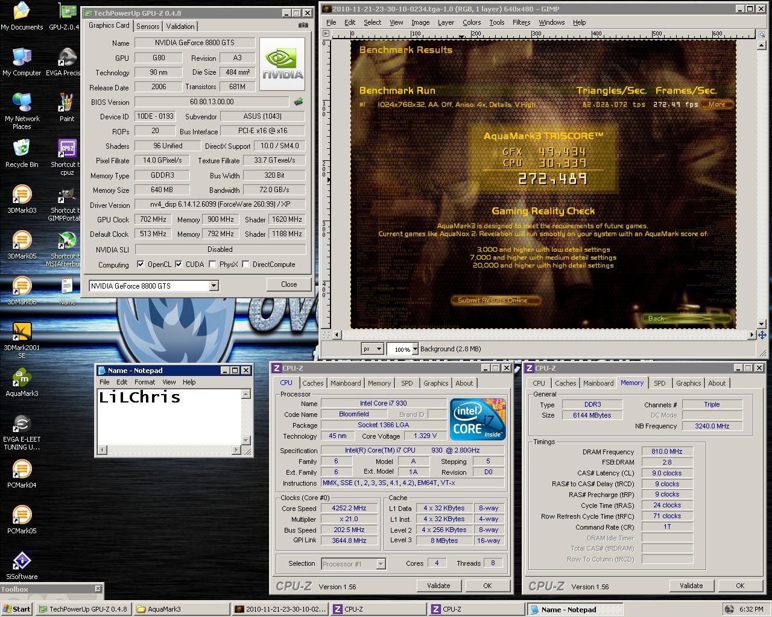Open Caches tab in left CPU-Z window

(x=313, y=383)
